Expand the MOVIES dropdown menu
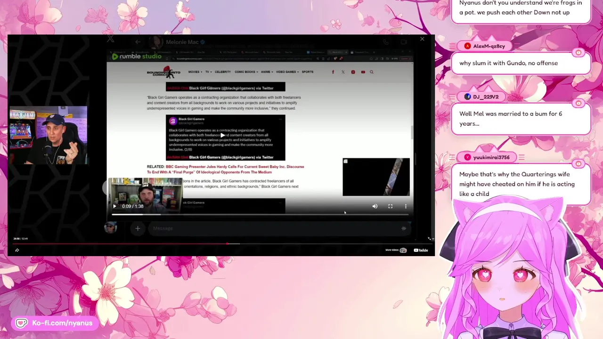The image size is (603, 339). pos(195,72)
